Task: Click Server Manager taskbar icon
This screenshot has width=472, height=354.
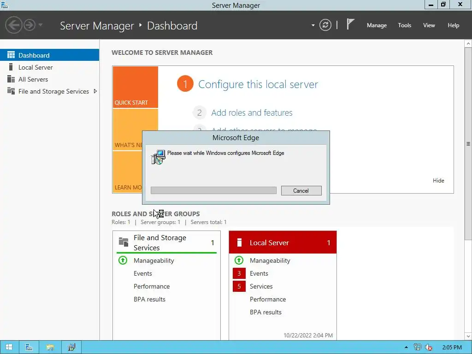Action: click(x=29, y=348)
